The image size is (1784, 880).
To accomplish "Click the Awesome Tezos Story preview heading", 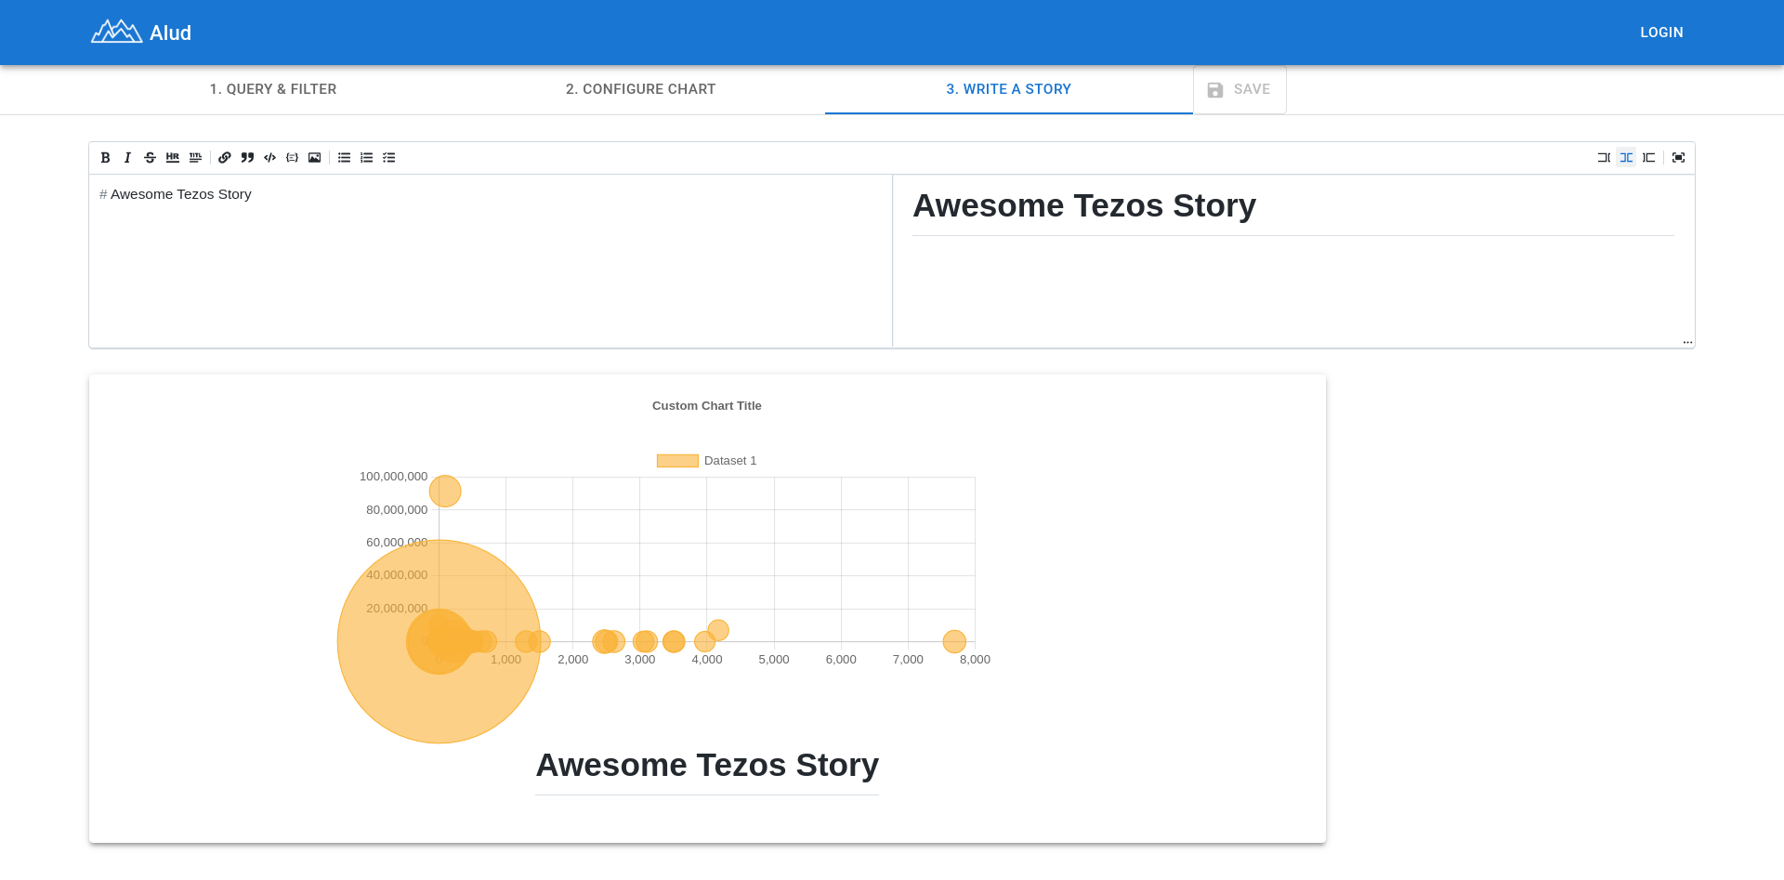I will point(1084,205).
